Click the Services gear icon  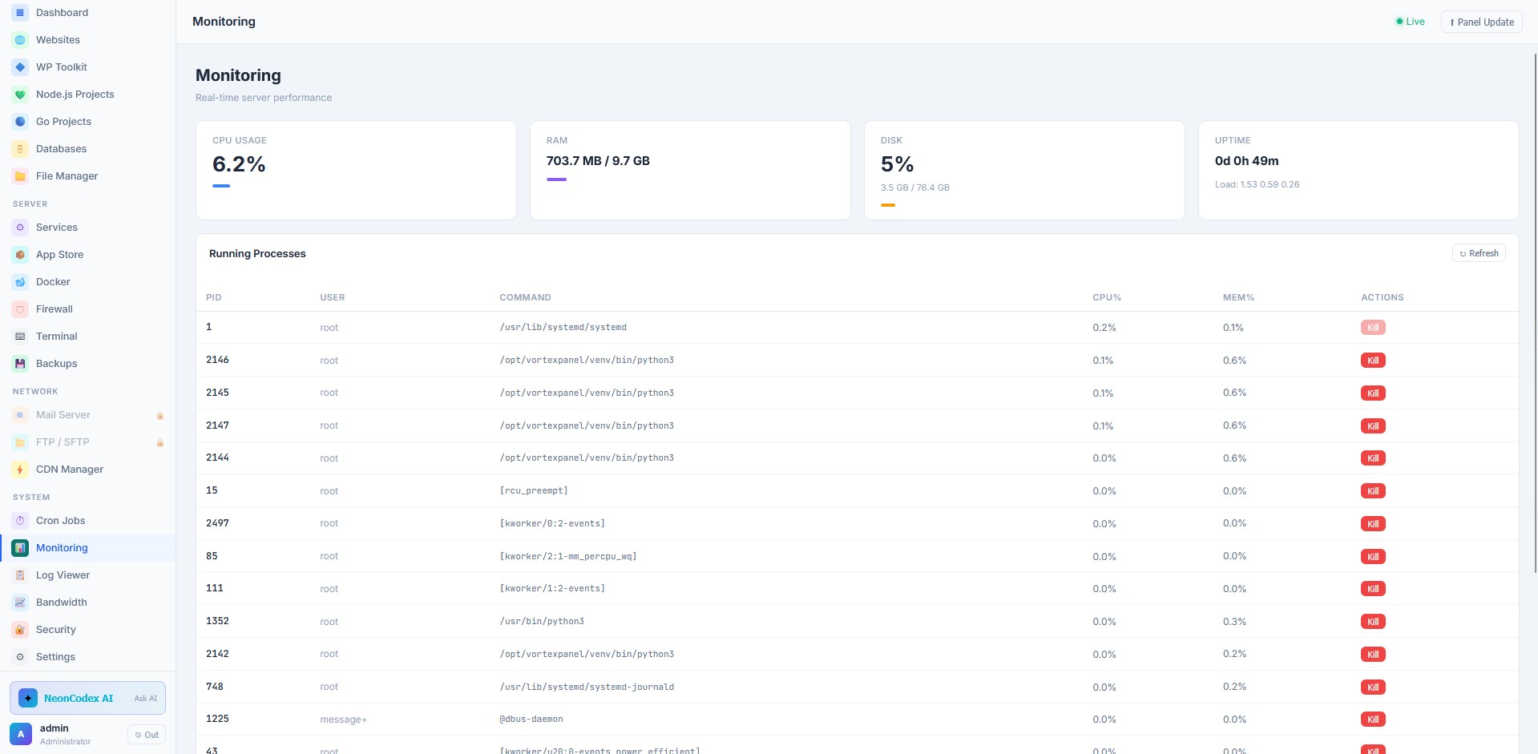(20, 228)
